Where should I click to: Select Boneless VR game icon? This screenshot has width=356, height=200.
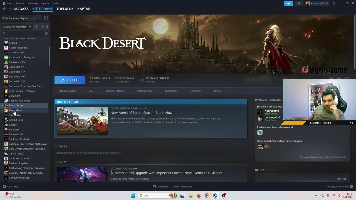tap(6, 134)
